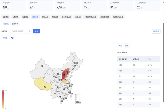Click the 搜索 button

36,31
